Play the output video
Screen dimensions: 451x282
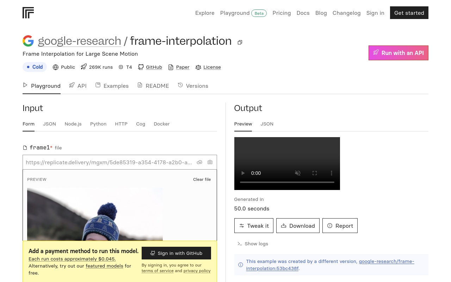point(243,173)
